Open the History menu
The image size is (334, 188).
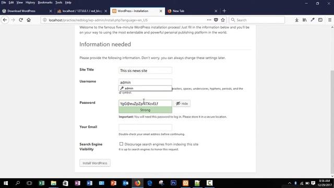pyautogui.click(x=30, y=3)
